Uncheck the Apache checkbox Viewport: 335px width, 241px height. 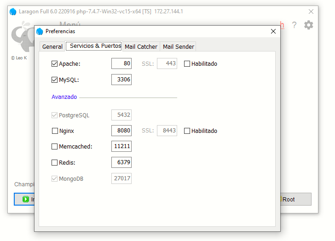click(55, 64)
